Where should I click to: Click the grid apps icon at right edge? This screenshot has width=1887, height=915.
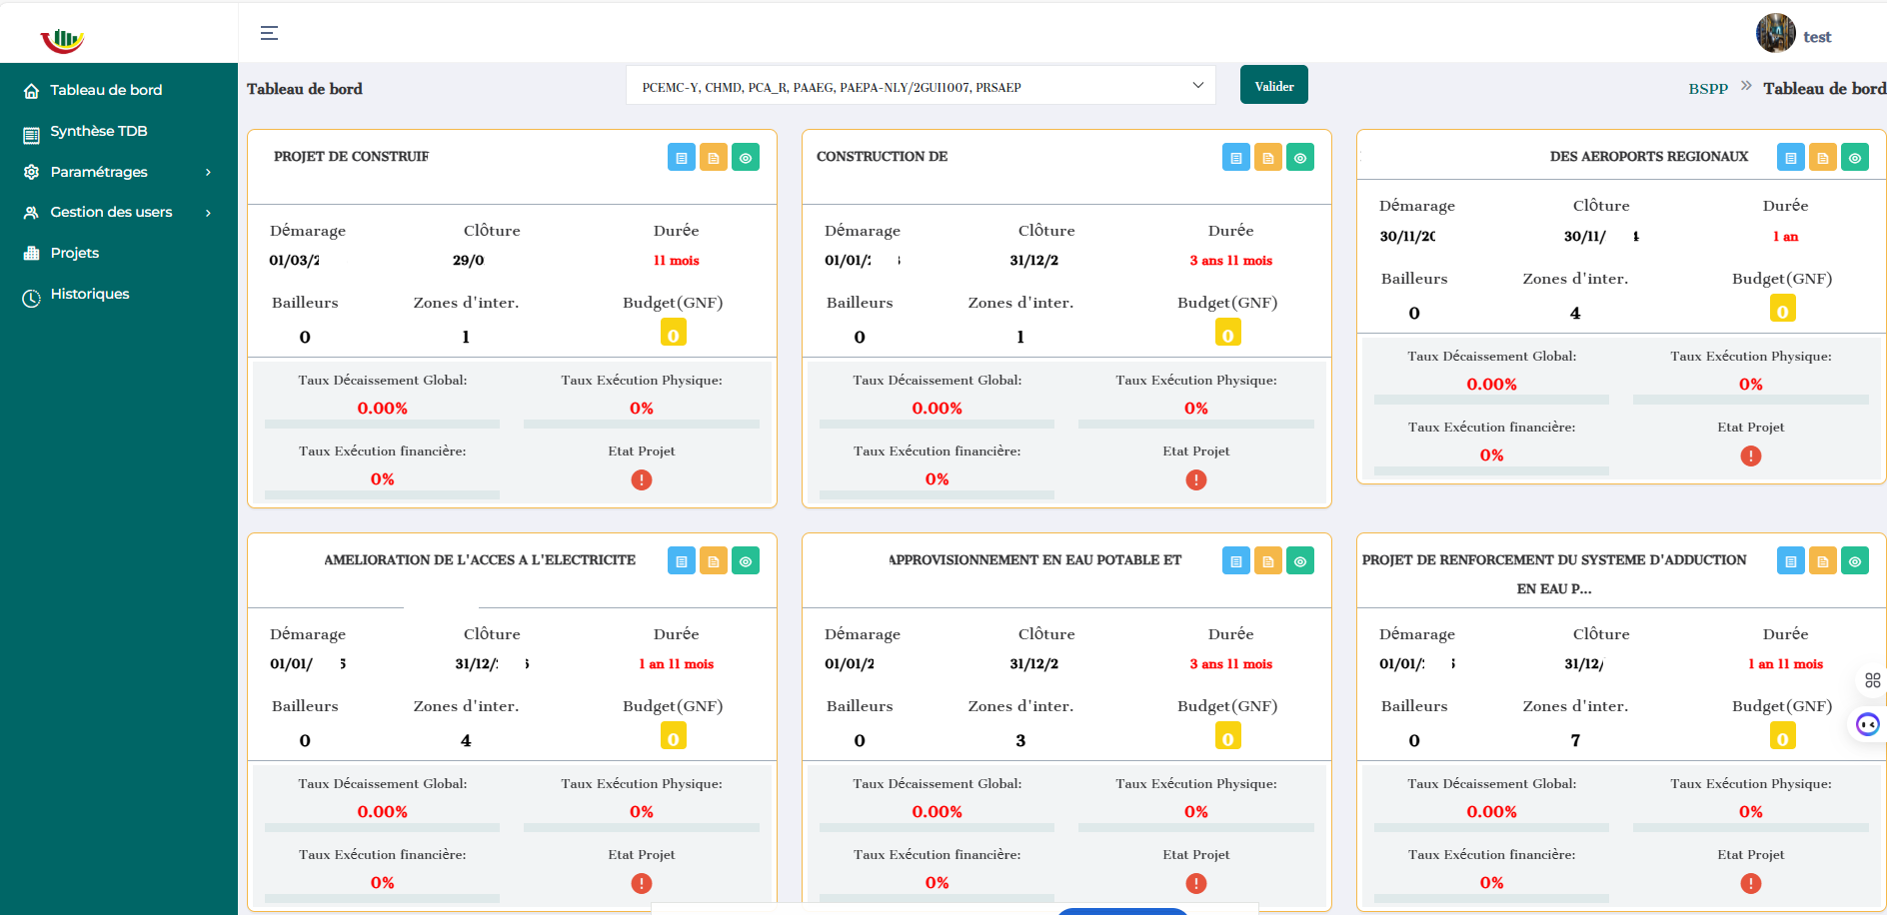pyautogui.click(x=1872, y=680)
